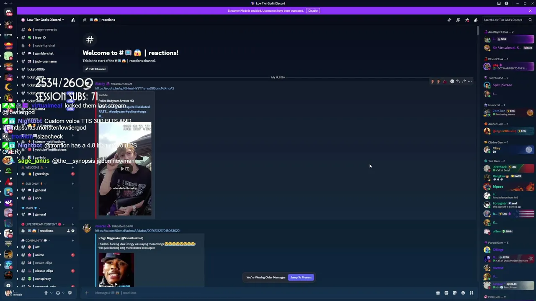Open the classic-clips channel
The image size is (536, 301).
click(48, 271)
